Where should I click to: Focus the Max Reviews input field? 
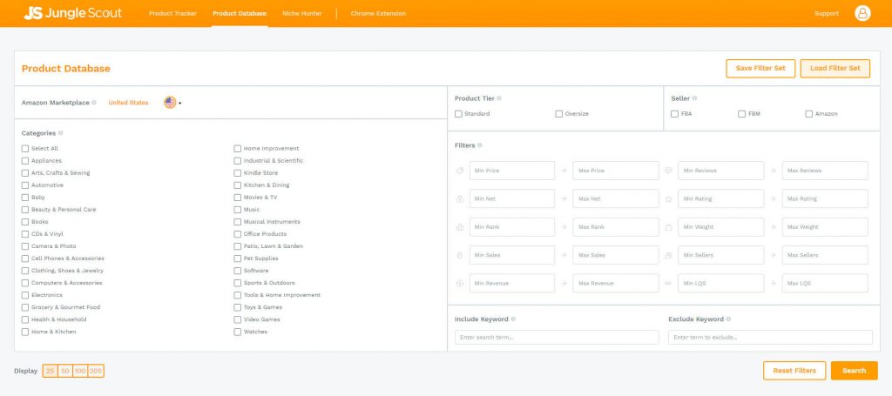825,171
